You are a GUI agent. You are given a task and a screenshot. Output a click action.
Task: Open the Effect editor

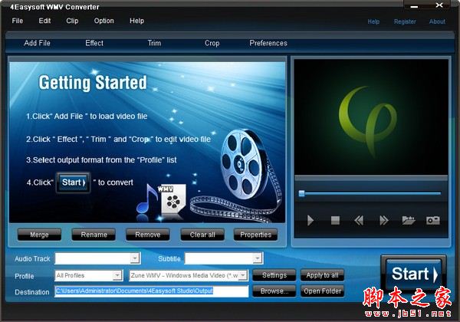pyautogui.click(x=94, y=43)
